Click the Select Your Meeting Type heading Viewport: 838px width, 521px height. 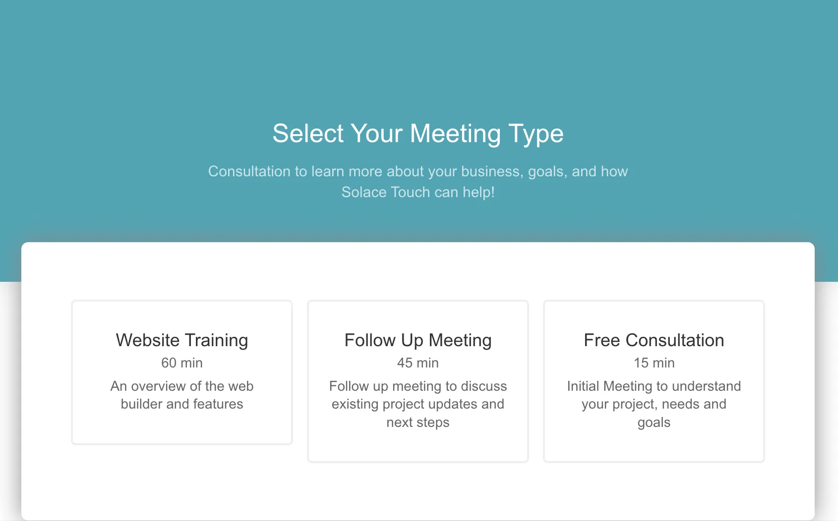(418, 133)
